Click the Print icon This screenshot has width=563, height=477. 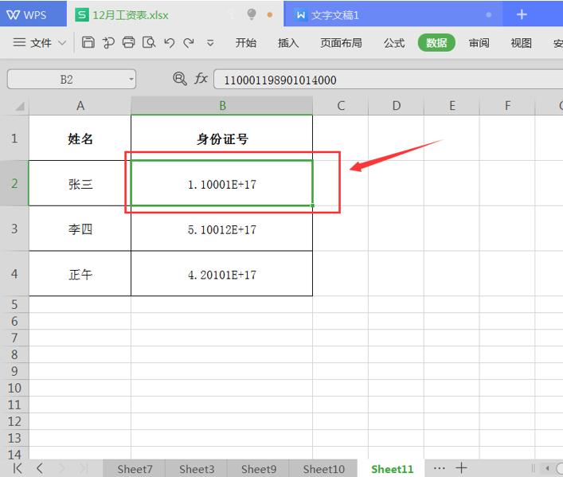[128, 42]
